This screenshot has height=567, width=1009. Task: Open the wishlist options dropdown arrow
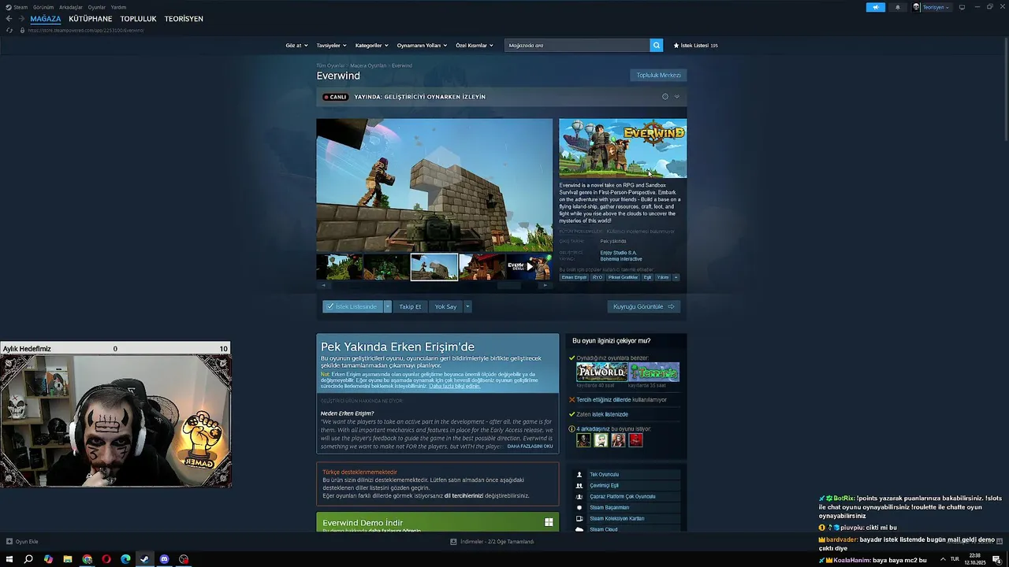coord(388,306)
